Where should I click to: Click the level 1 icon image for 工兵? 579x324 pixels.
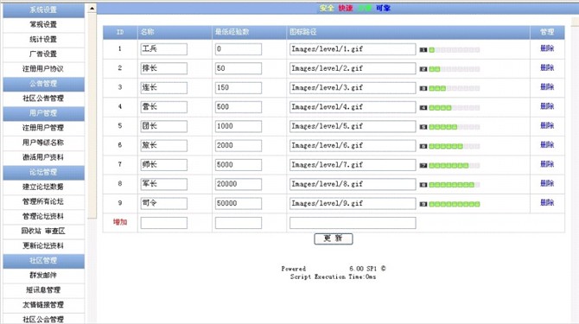[449, 50]
